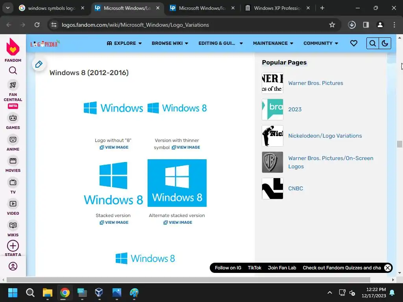Screen dimensions: 403x302
Task: Click the pencil edit icon
Action: click(39, 64)
